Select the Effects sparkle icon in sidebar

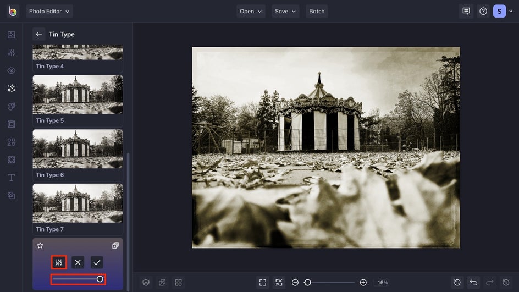(11, 89)
